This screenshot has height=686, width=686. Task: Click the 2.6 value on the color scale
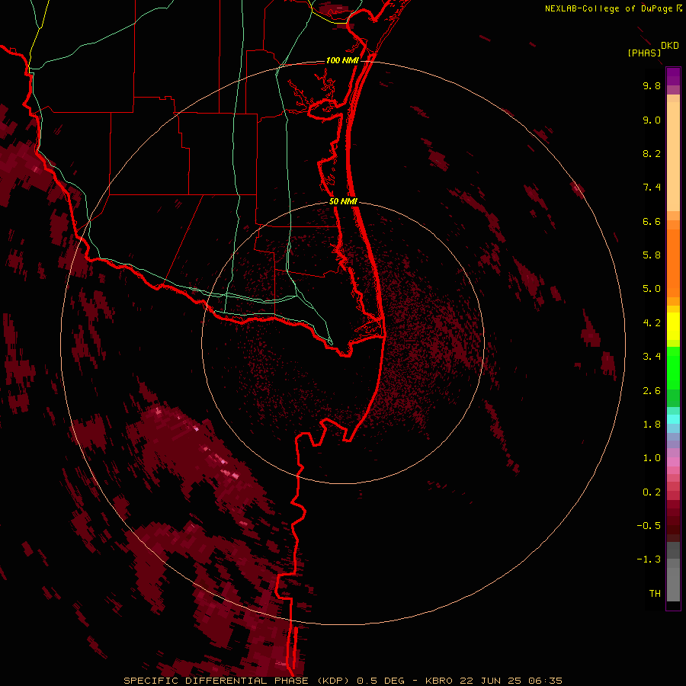[652, 391]
